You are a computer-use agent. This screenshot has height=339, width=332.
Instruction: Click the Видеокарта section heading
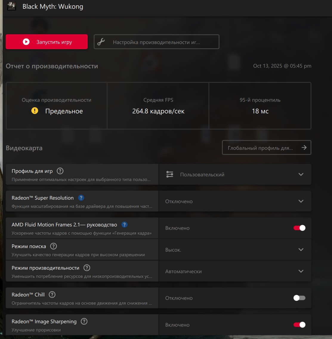(24, 148)
